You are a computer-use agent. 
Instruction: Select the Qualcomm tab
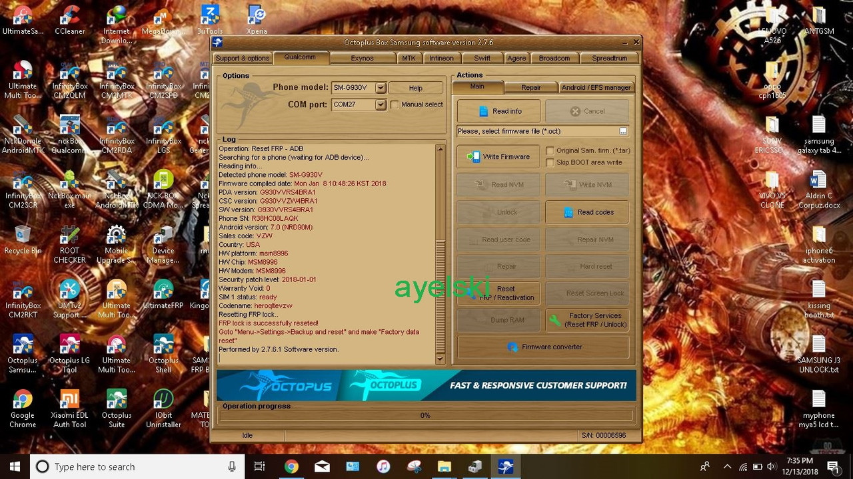click(300, 57)
